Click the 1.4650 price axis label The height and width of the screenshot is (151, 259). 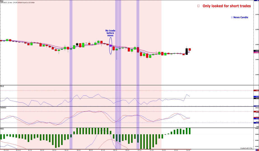[x=257, y=45]
